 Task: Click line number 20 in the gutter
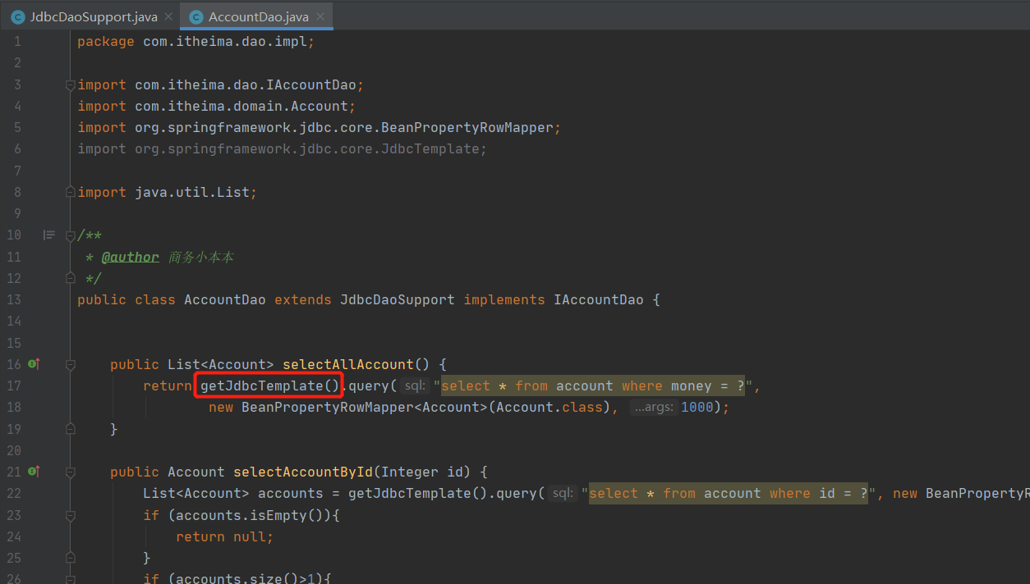pos(13,450)
